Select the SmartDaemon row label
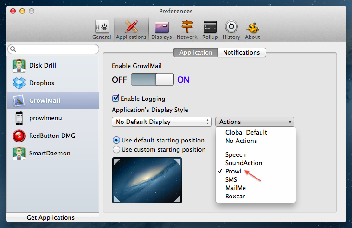The image size is (352, 228). 50,154
